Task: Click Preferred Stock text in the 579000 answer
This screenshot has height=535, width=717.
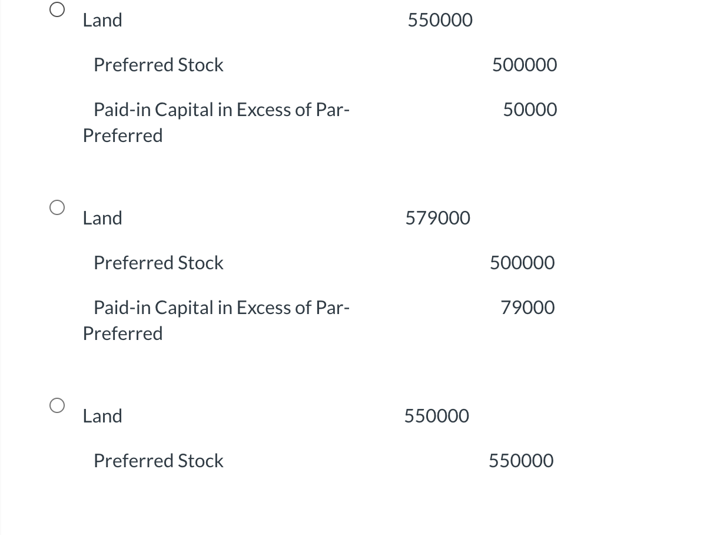Action: tap(158, 263)
